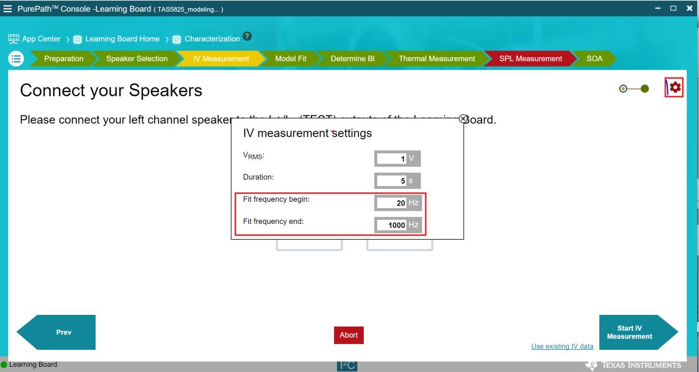Click App Center breadcrumb link
Image resolution: width=699 pixels, height=372 pixels.
click(x=41, y=39)
